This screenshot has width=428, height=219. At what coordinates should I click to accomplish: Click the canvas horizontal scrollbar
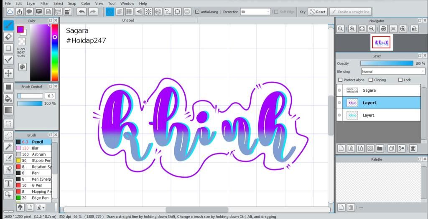pos(197,210)
